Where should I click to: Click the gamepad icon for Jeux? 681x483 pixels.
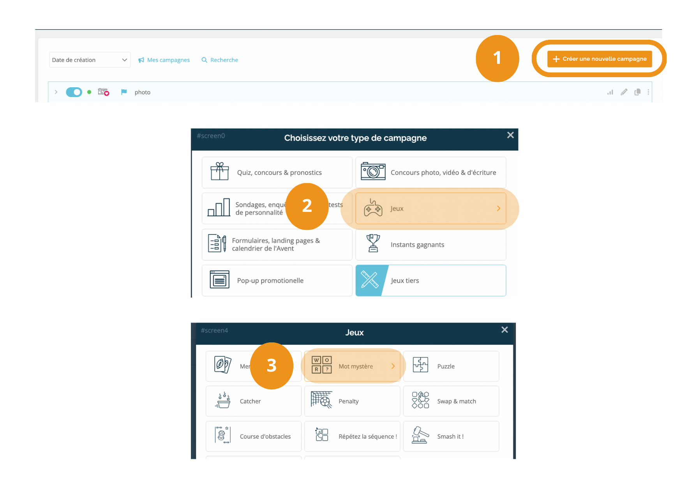pyautogui.click(x=373, y=208)
